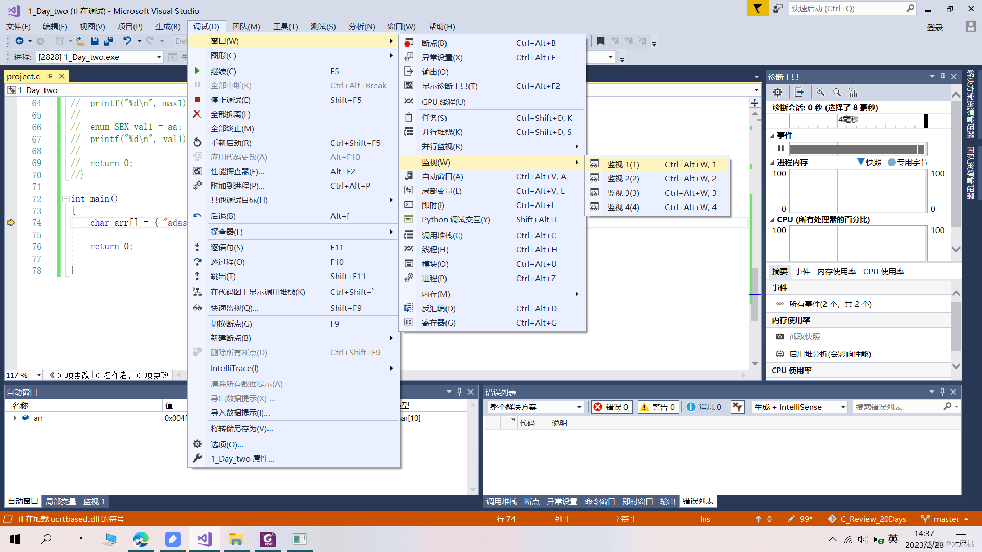Click the zoom in icon in diagnostic tools
The height and width of the screenshot is (552, 982).
(x=820, y=93)
